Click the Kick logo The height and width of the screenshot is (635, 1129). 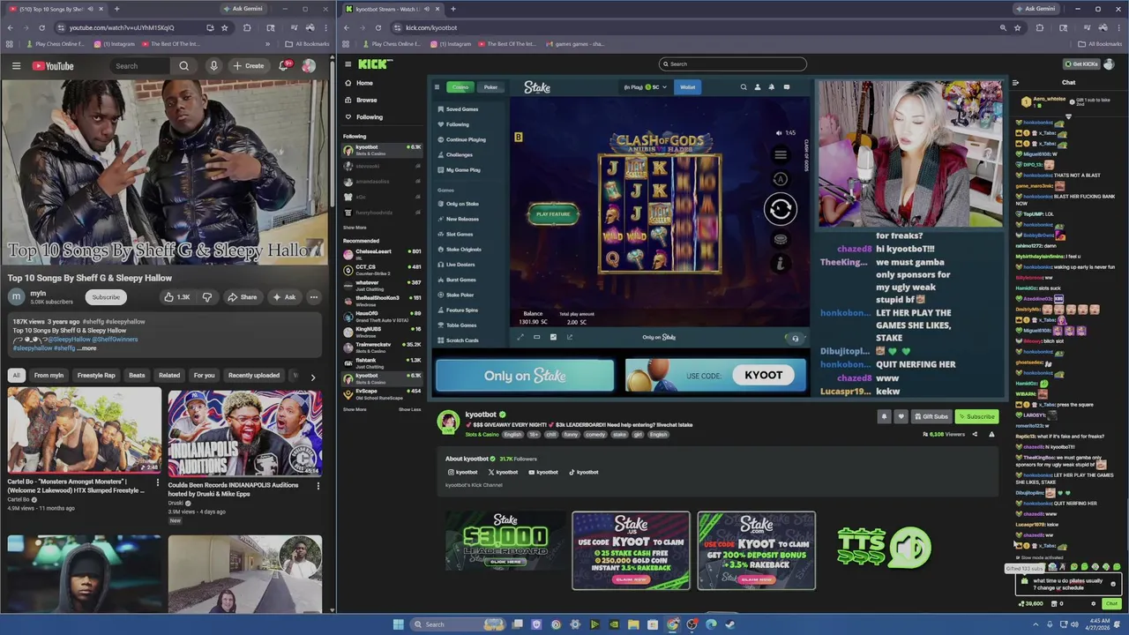pyautogui.click(x=375, y=64)
